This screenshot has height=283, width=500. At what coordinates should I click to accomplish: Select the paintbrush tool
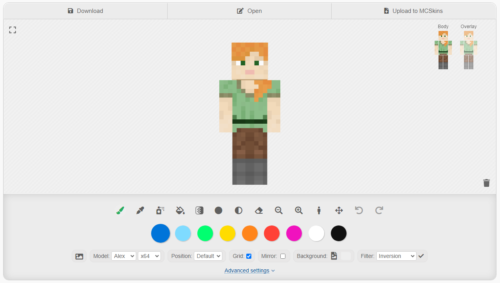[120, 211]
